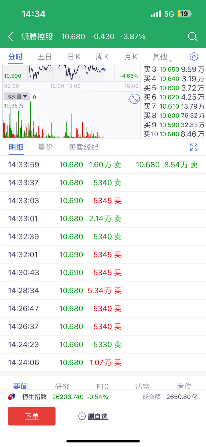
Task: Click the 删自选 link
Action: click(x=98, y=416)
